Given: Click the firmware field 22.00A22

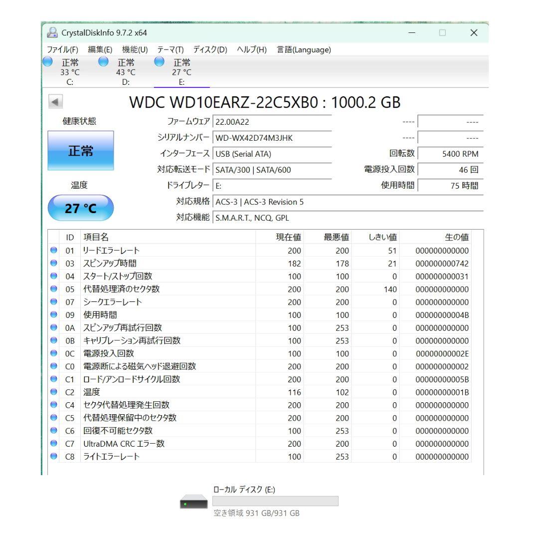Looking at the screenshot, I should [x=272, y=122].
